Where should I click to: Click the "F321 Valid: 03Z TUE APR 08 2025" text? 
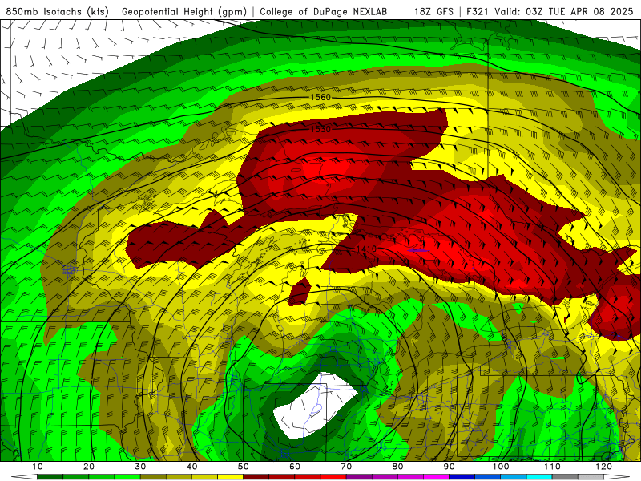point(550,12)
